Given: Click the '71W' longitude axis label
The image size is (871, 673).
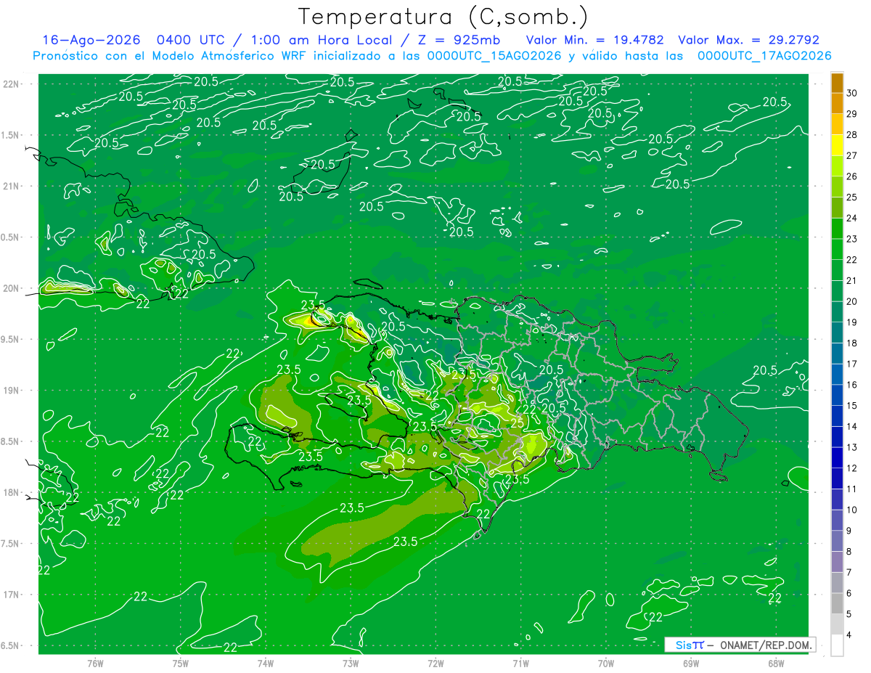Looking at the screenshot, I should [520, 664].
